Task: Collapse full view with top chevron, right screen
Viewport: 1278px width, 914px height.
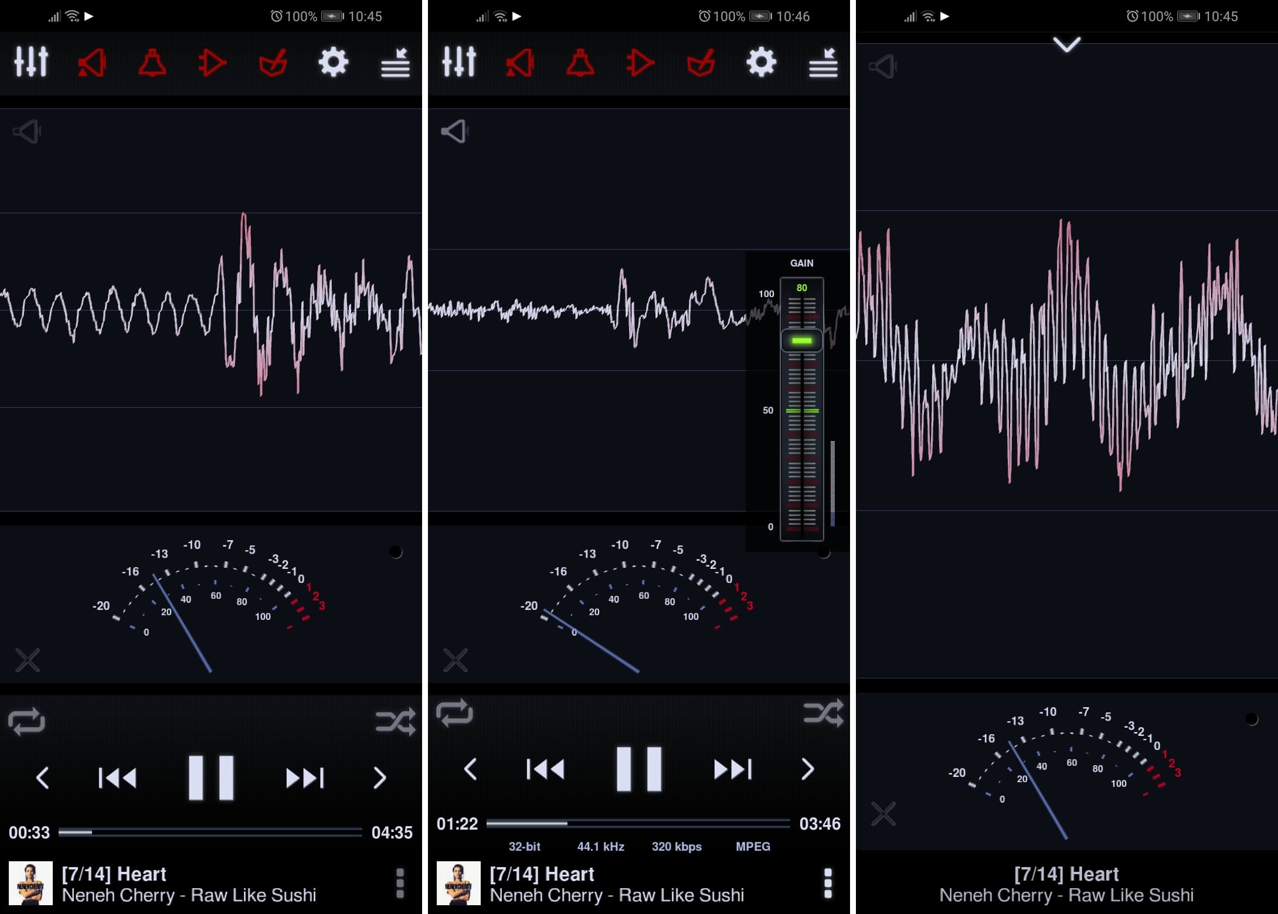Action: click(1067, 45)
